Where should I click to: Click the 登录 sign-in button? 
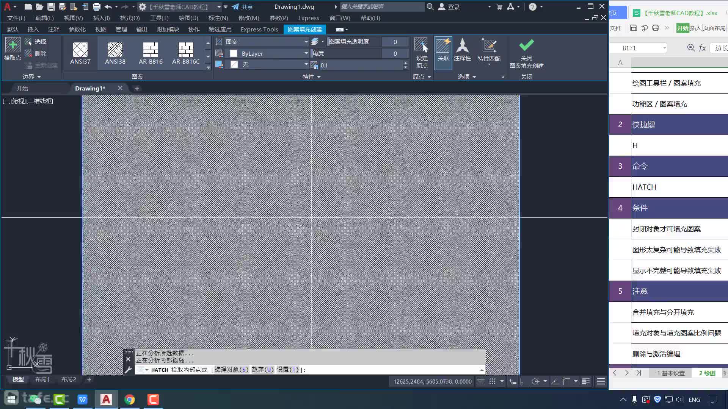[x=449, y=7]
